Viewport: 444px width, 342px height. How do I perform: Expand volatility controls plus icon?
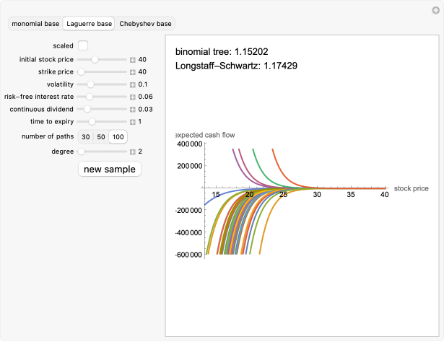(x=133, y=84)
